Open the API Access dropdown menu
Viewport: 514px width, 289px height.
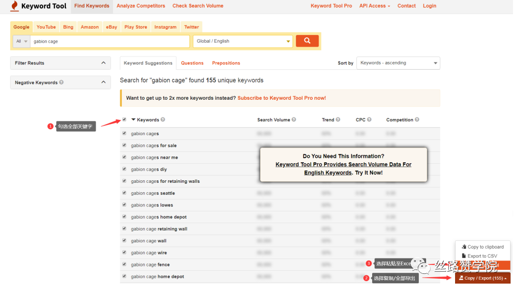tap(375, 6)
